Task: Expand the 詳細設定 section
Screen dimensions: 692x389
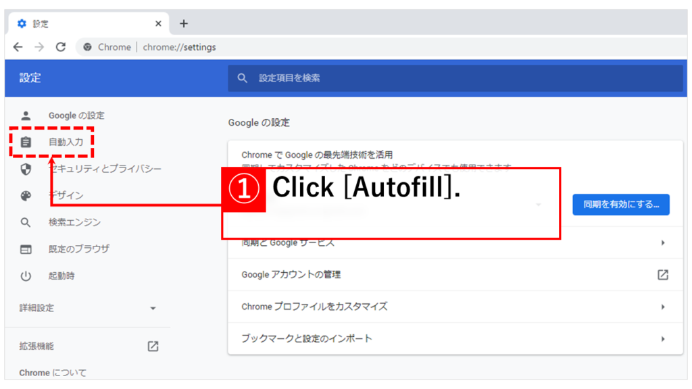Action: tap(88, 308)
